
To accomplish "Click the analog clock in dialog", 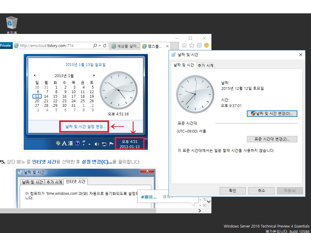I will [195, 94].
